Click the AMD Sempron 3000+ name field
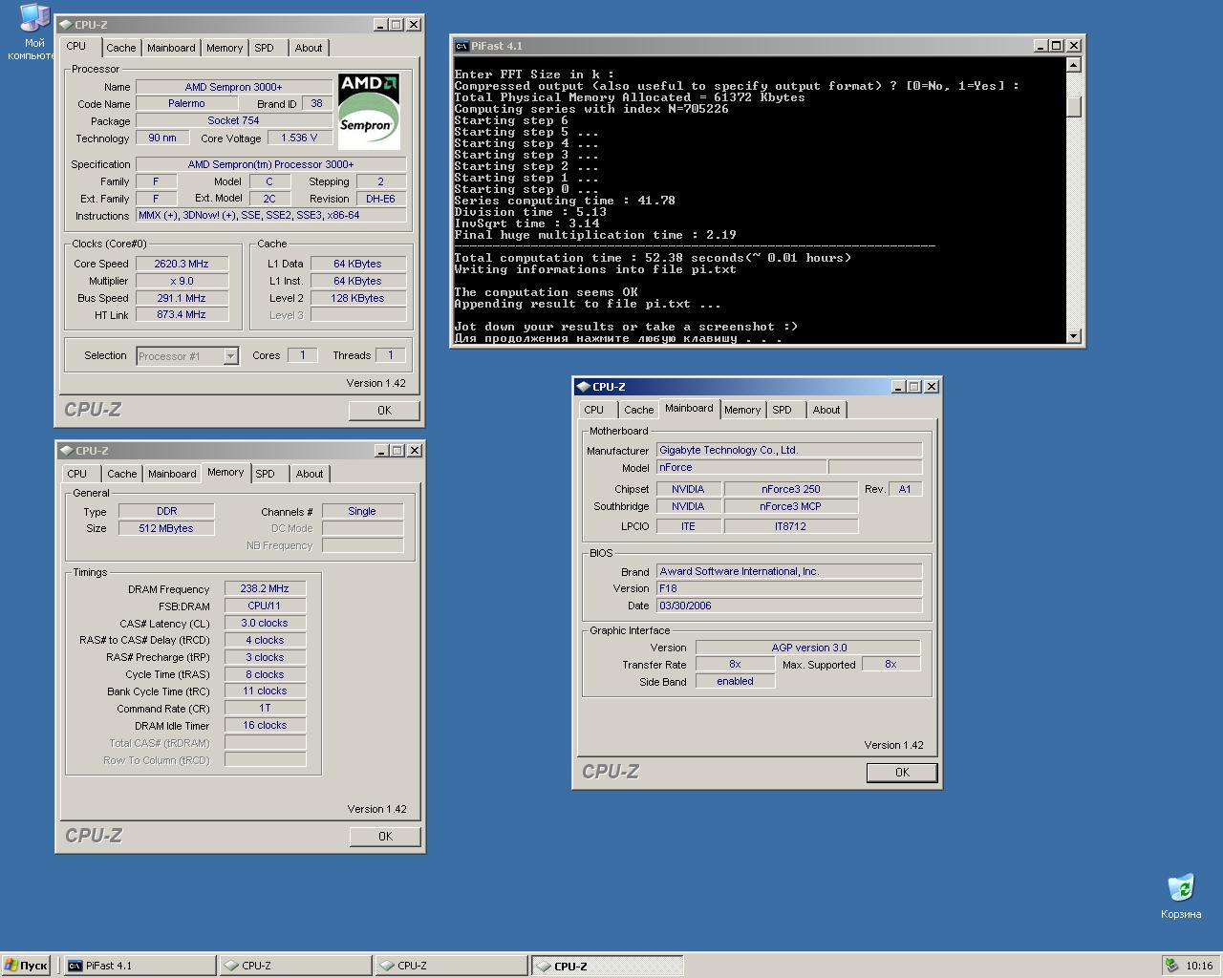This screenshot has width=1223, height=978. (233, 87)
